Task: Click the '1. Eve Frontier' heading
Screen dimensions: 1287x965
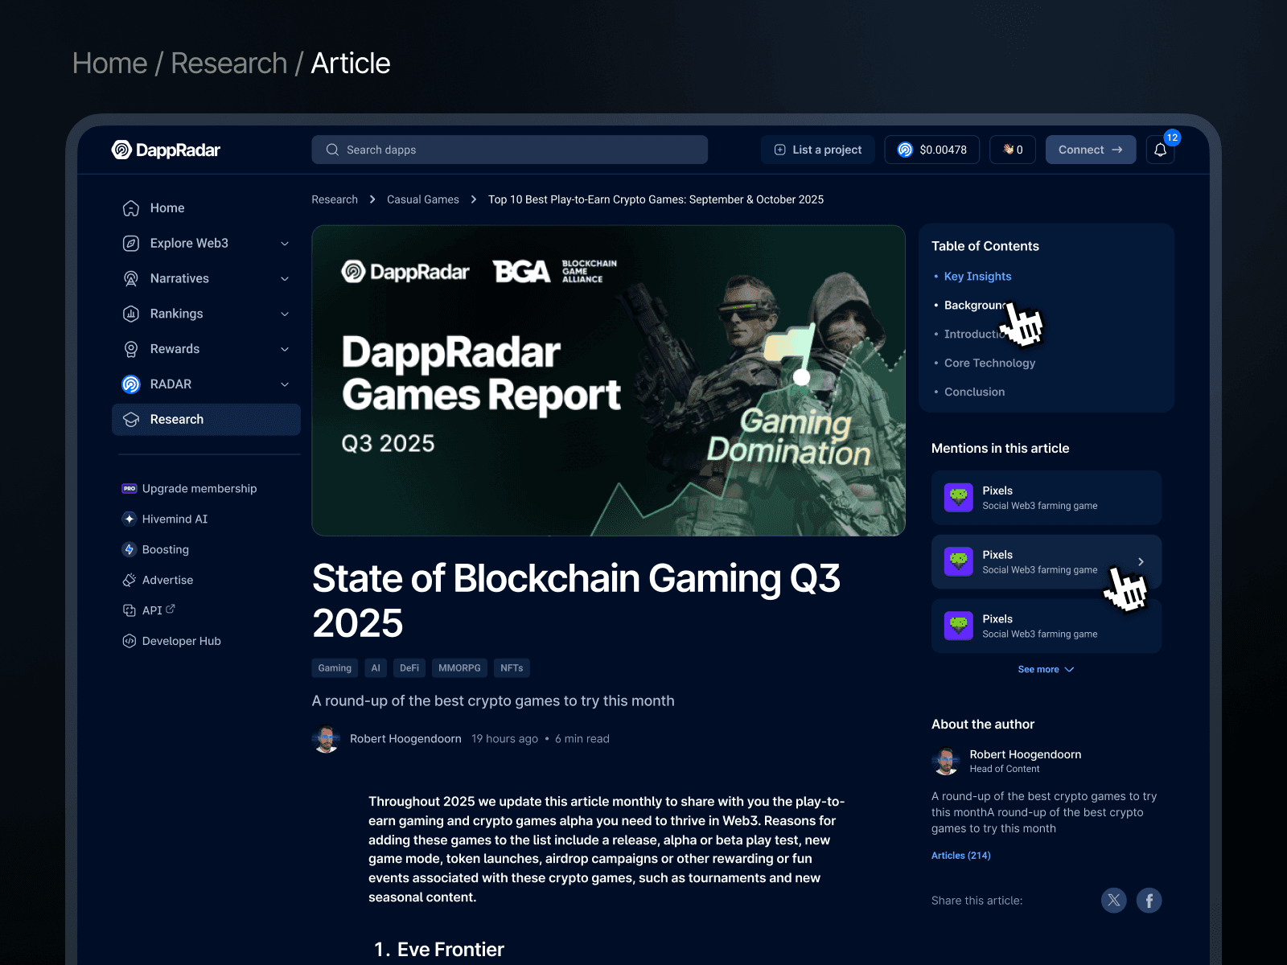Action: click(439, 950)
